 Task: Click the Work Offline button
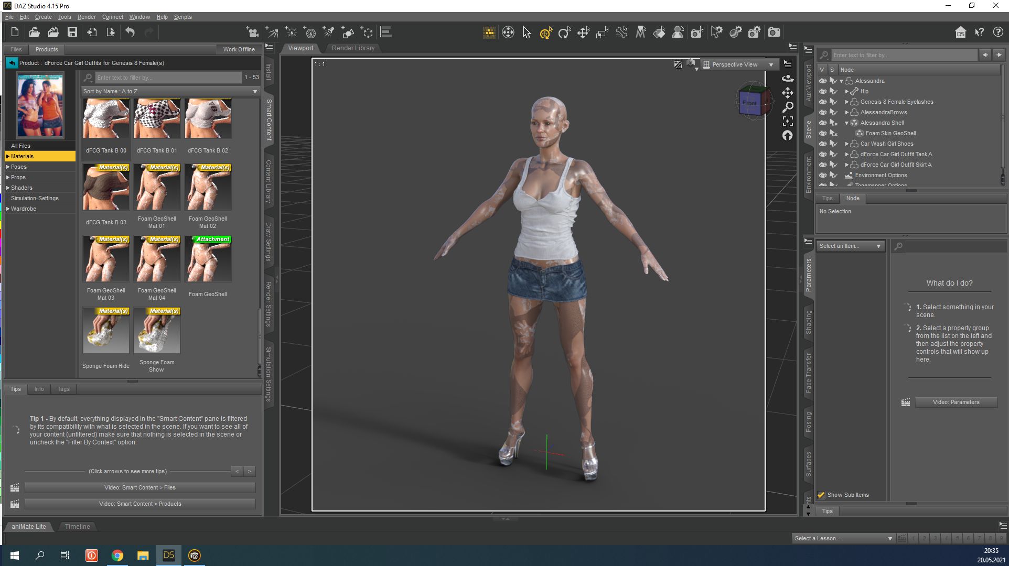coord(239,49)
